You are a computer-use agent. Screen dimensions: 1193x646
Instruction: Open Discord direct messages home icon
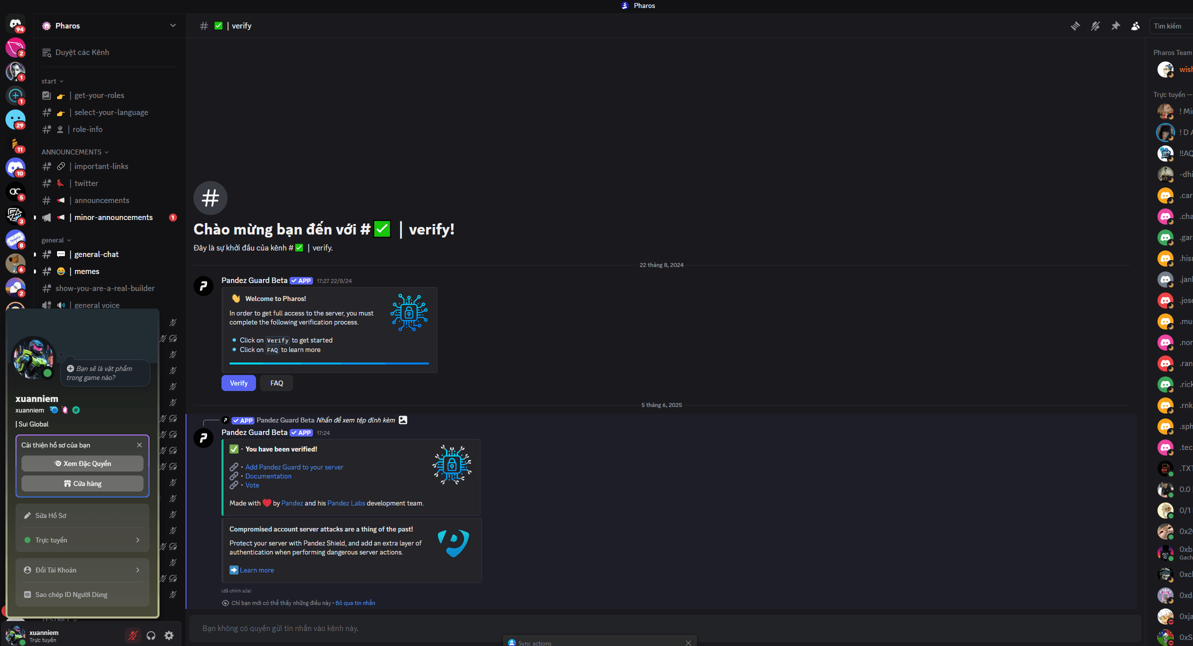coord(15,24)
